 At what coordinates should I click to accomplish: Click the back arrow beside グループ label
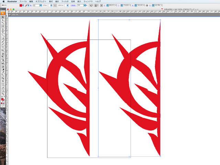(x=10, y=14)
